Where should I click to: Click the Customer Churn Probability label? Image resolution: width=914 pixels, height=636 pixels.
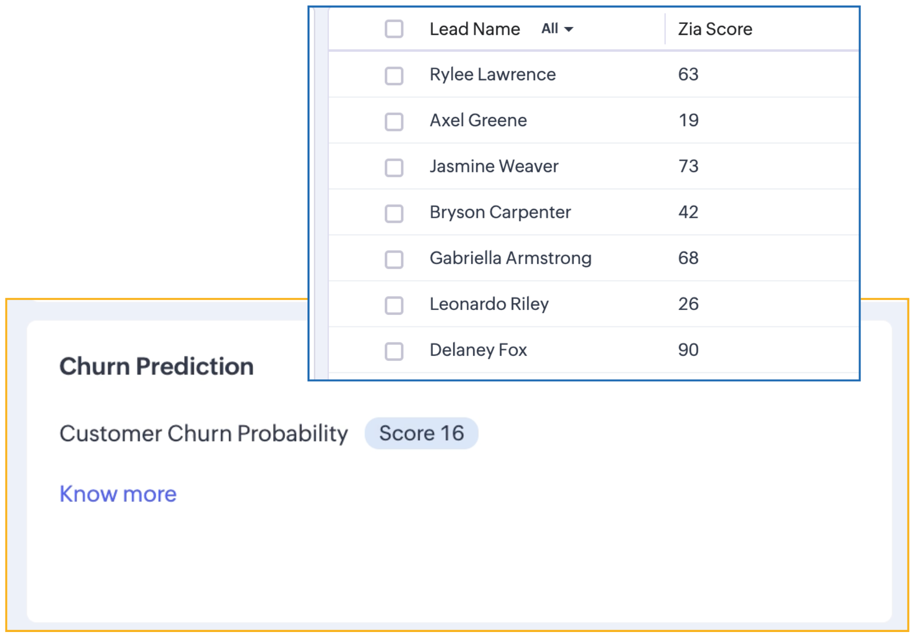(x=204, y=433)
